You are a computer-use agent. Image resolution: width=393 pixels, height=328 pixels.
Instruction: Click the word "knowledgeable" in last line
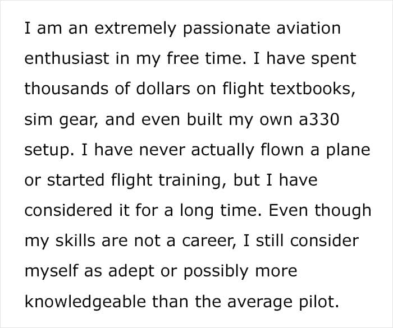(x=85, y=302)
